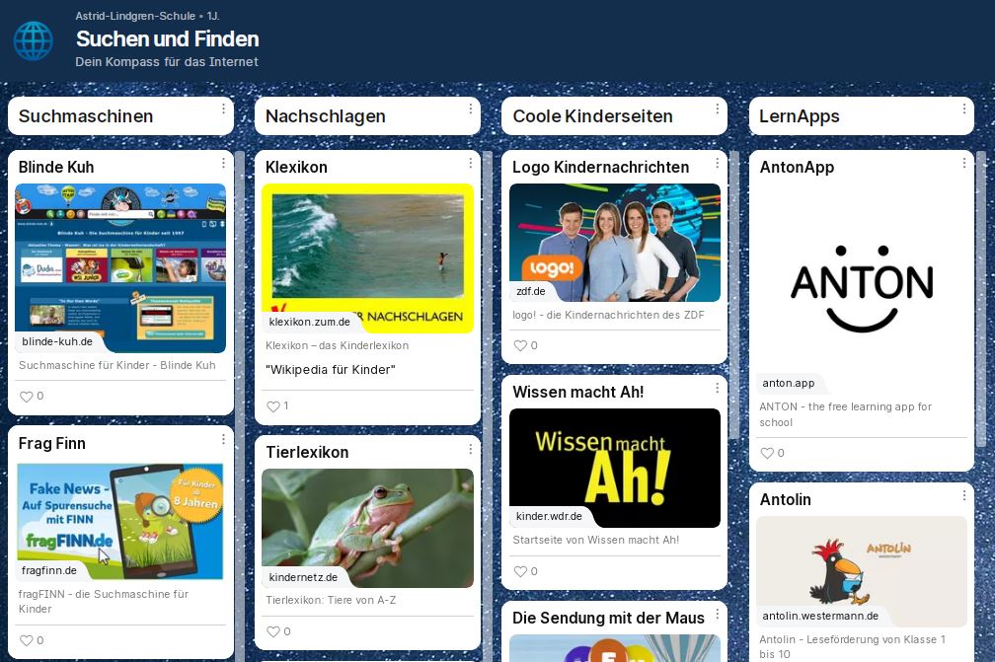995x662 pixels.
Task: Expand options menu of Coole Kinderseiten column
Action: (718, 109)
